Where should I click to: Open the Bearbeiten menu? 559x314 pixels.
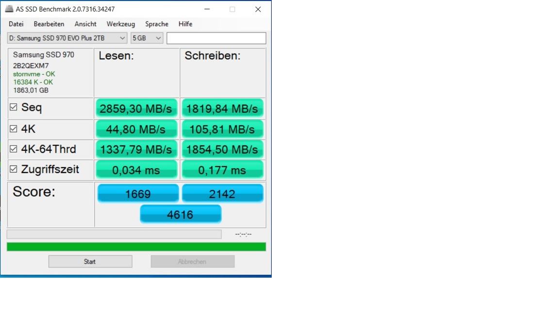tap(49, 24)
